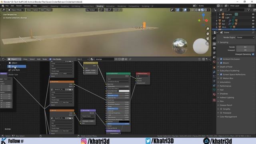
Task: Open the Render Engine dropdown
Action: tap(245, 37)
